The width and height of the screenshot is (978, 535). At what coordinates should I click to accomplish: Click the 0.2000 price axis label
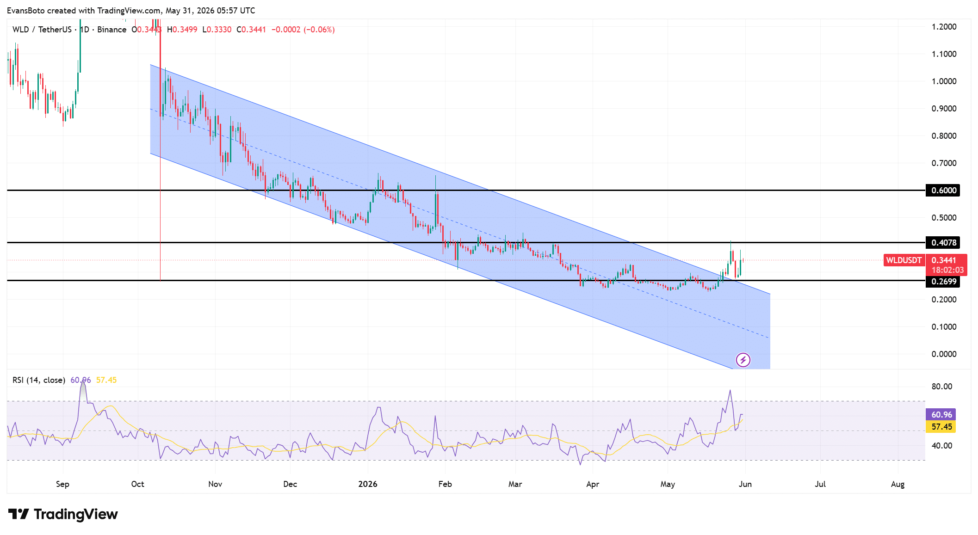(x=944, y=300)
